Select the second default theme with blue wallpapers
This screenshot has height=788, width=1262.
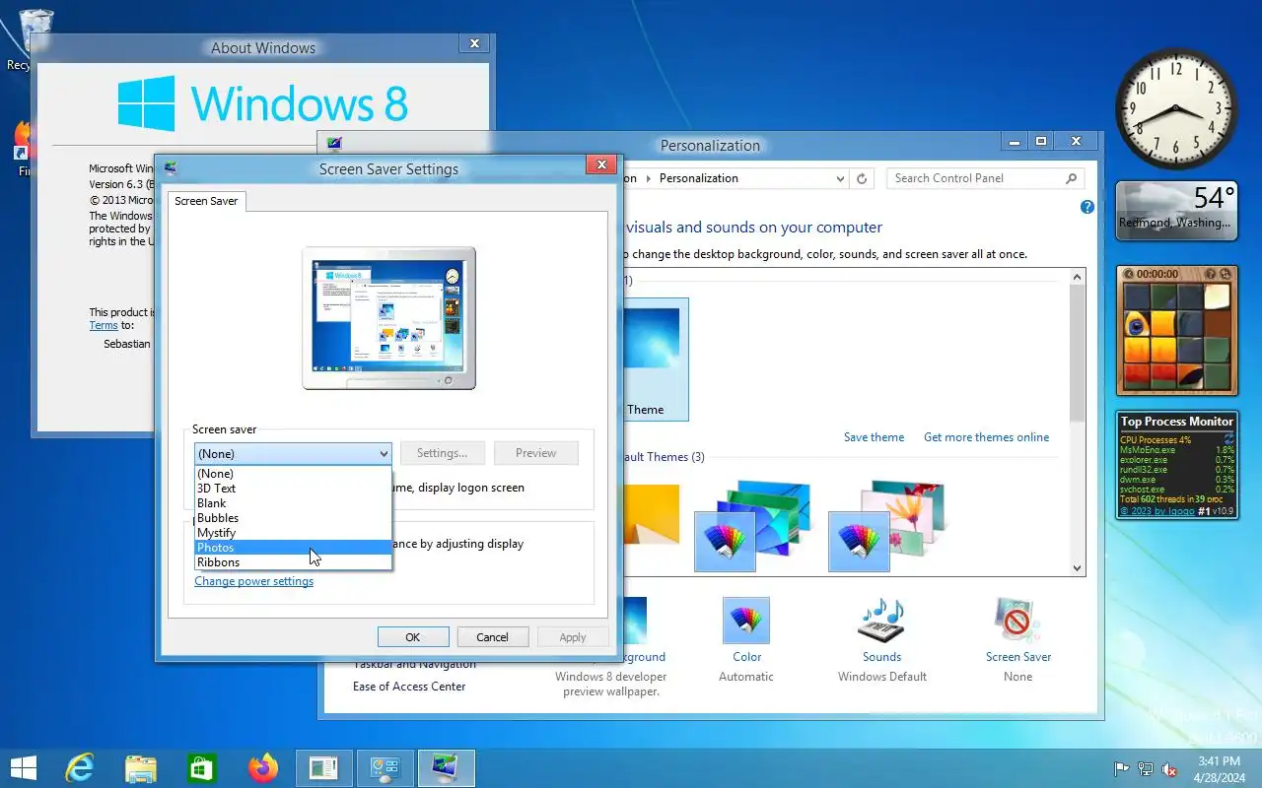[x=752, y=525]
